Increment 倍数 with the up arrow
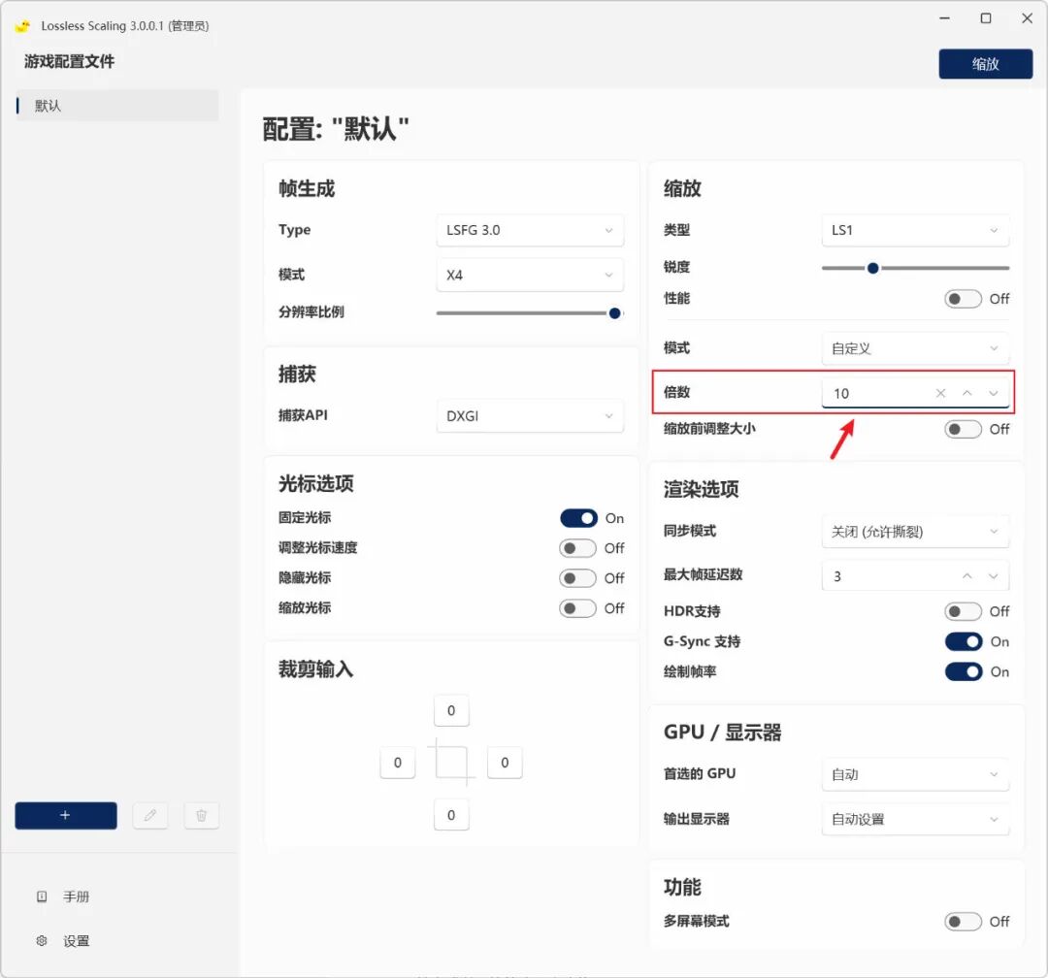 coord(966,392)
